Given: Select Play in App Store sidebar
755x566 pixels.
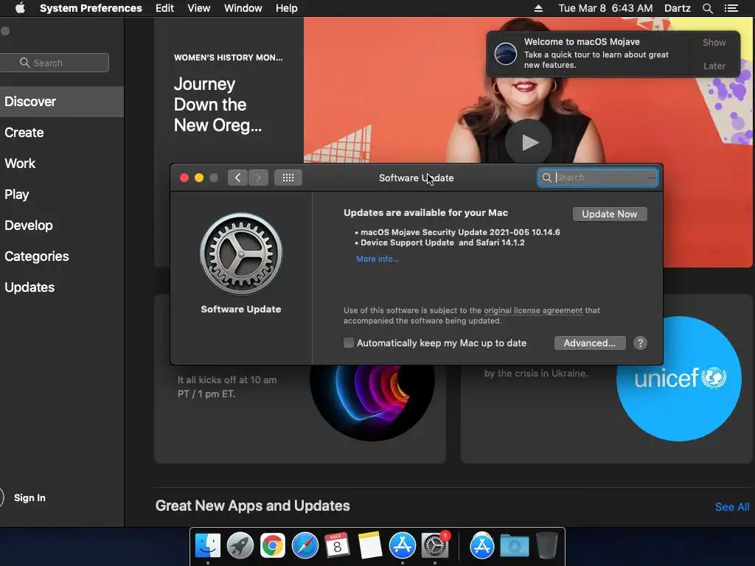Looking at the screenshot, I should click(62, 195).
